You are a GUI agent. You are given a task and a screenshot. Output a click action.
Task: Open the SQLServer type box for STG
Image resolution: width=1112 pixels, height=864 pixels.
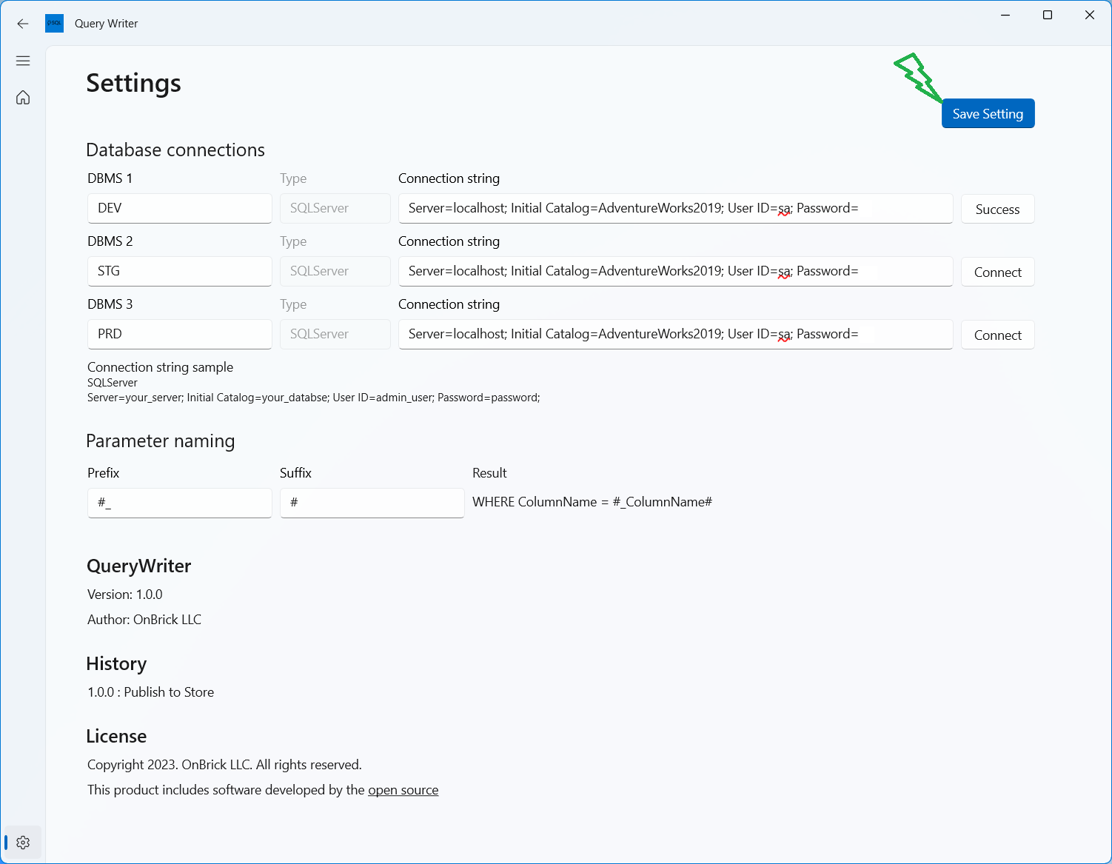(x=335, y=271)
